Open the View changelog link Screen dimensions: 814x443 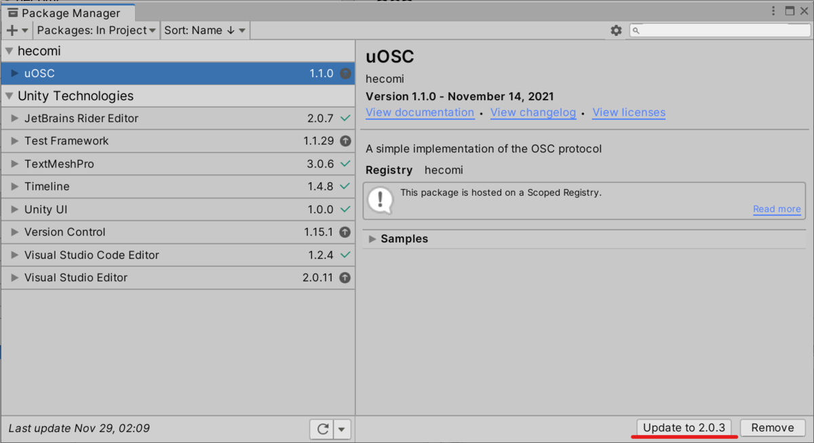point(533,112)
